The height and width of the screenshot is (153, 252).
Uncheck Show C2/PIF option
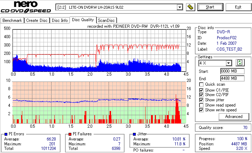(x=201, y=95)
